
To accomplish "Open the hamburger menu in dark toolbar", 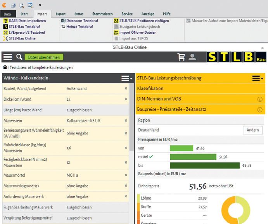I will point(8,57).
